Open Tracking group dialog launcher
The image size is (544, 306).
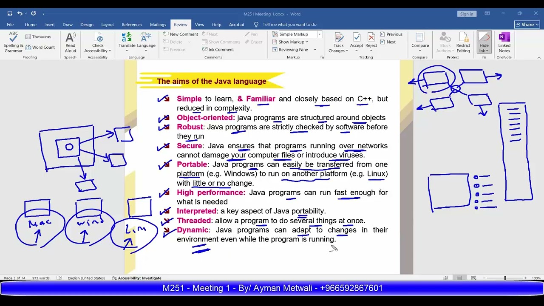pos(322,57)
